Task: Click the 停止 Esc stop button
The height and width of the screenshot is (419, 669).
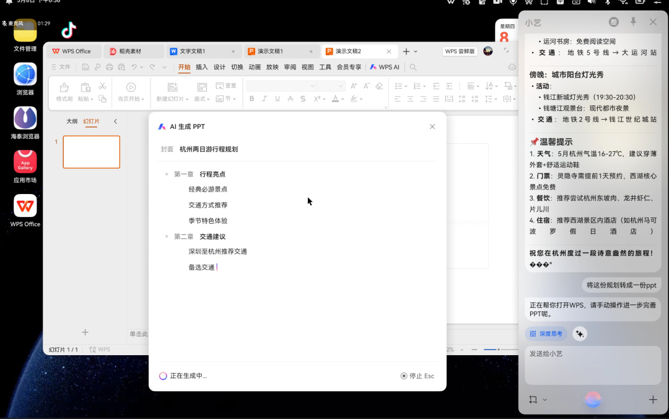Action: click(x=418, y=376)
